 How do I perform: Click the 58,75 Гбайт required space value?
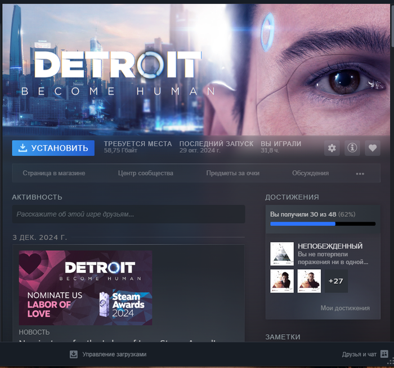[120, 150]
